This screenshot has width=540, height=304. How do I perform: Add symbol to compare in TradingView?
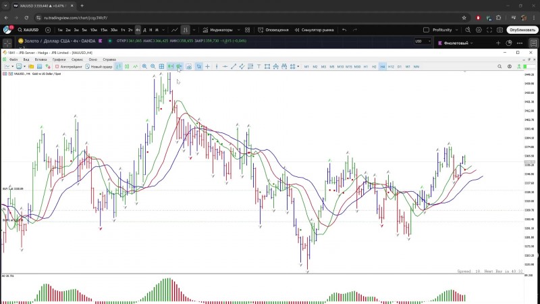(48, 30)
